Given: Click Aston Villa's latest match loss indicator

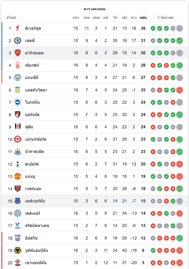Looking at the screenshot, I should pyautogui.click(x=180, y=90).
